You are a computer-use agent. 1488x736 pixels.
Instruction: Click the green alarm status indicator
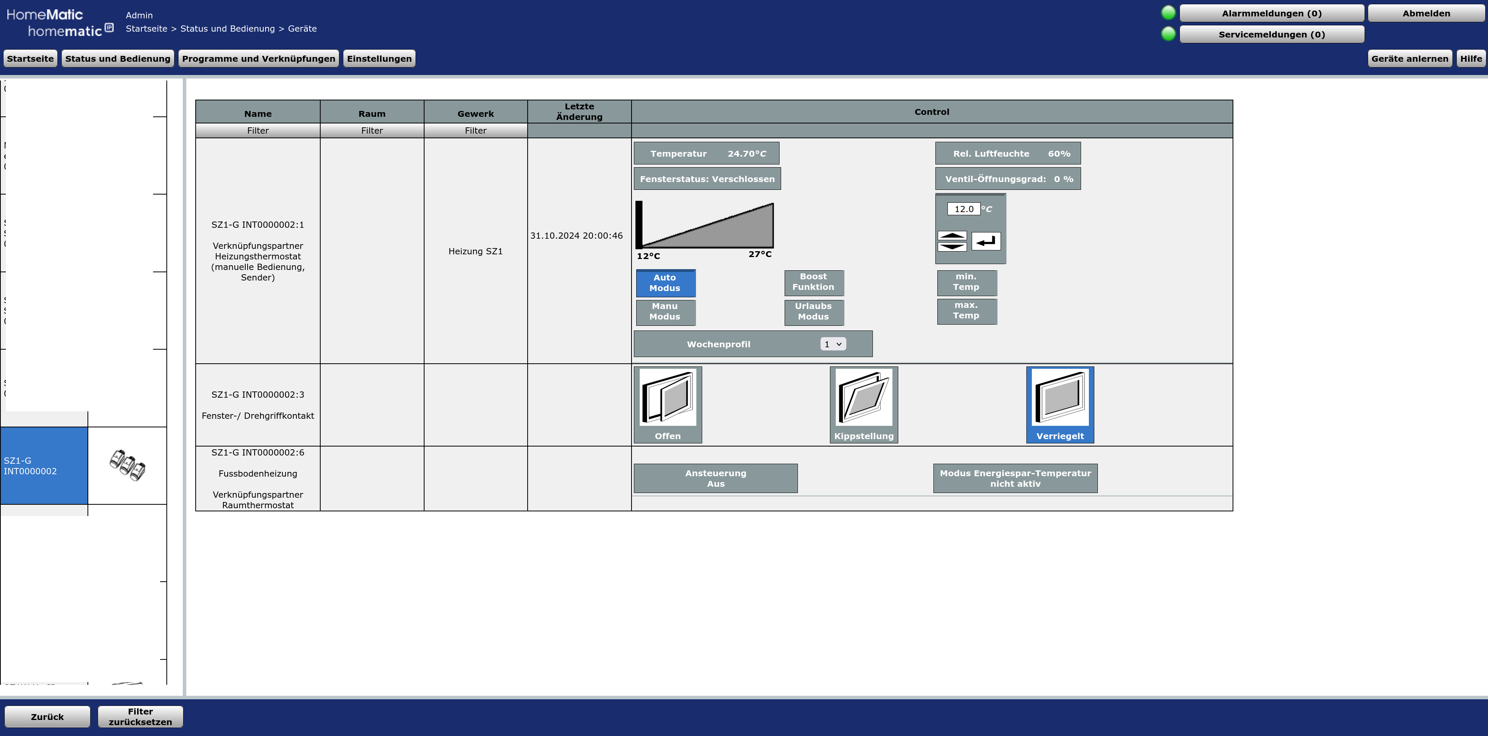pos(1168,13)
